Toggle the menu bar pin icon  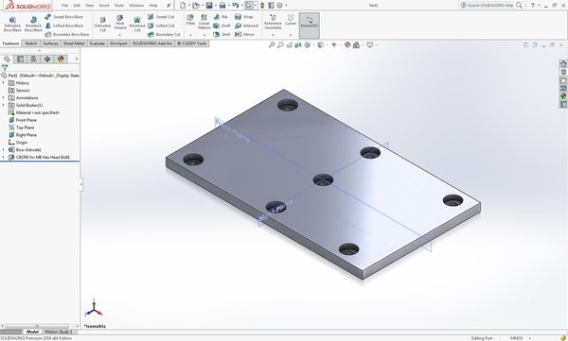pos(169,6)
